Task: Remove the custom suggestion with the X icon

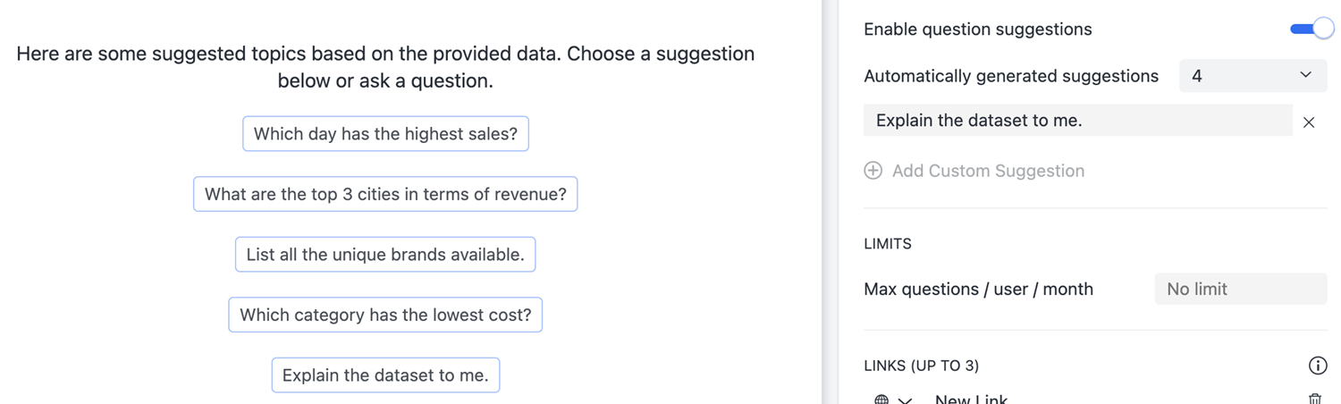Action: click(1309, 122)
